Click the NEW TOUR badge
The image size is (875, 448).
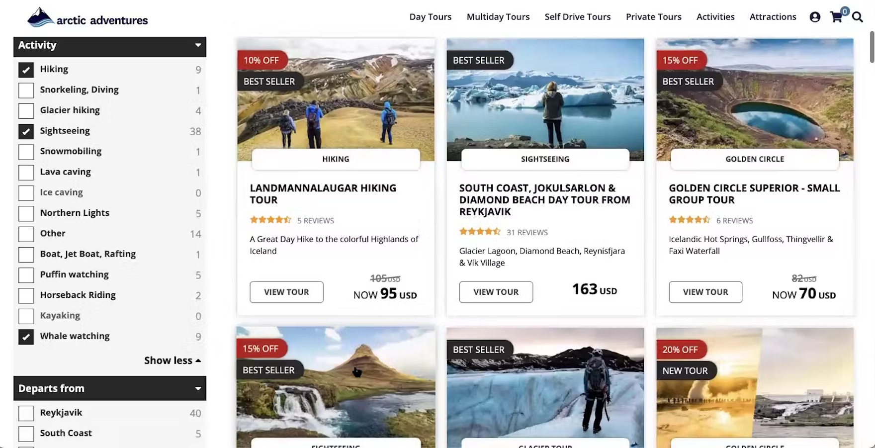[x=685, y=370]
